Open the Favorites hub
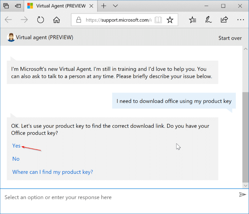This screenshot has width=249, height=214. coord(192,20)
